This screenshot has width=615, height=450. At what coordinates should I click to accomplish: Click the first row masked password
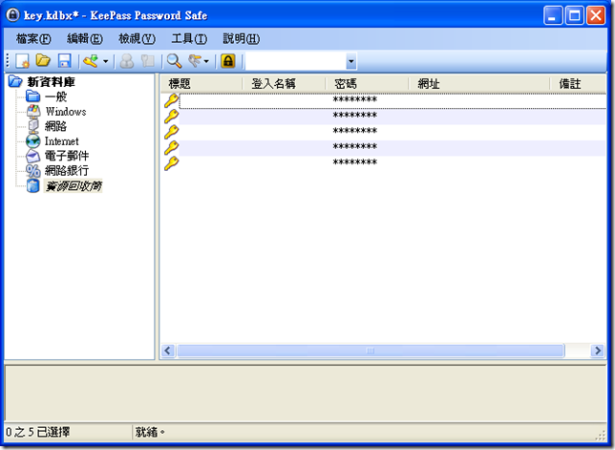pos(355,100)
